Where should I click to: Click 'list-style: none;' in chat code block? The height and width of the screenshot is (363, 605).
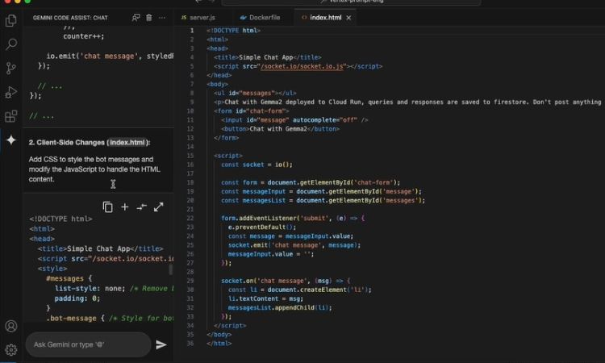90,289
